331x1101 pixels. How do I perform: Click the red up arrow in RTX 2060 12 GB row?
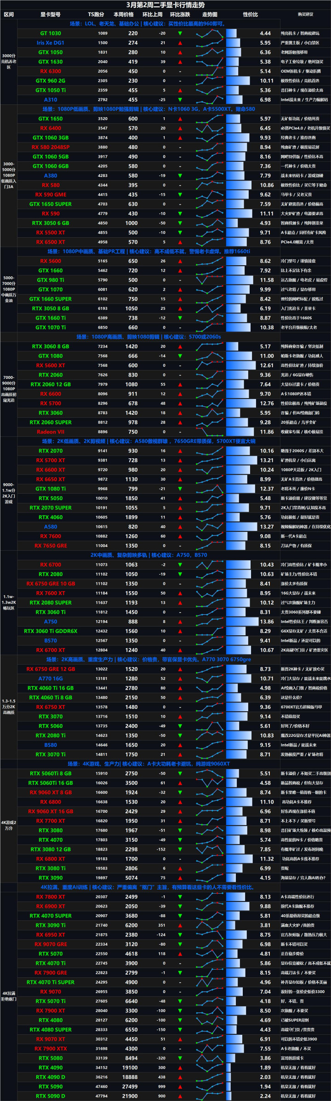pyautogui.click(x=180, y=385)
